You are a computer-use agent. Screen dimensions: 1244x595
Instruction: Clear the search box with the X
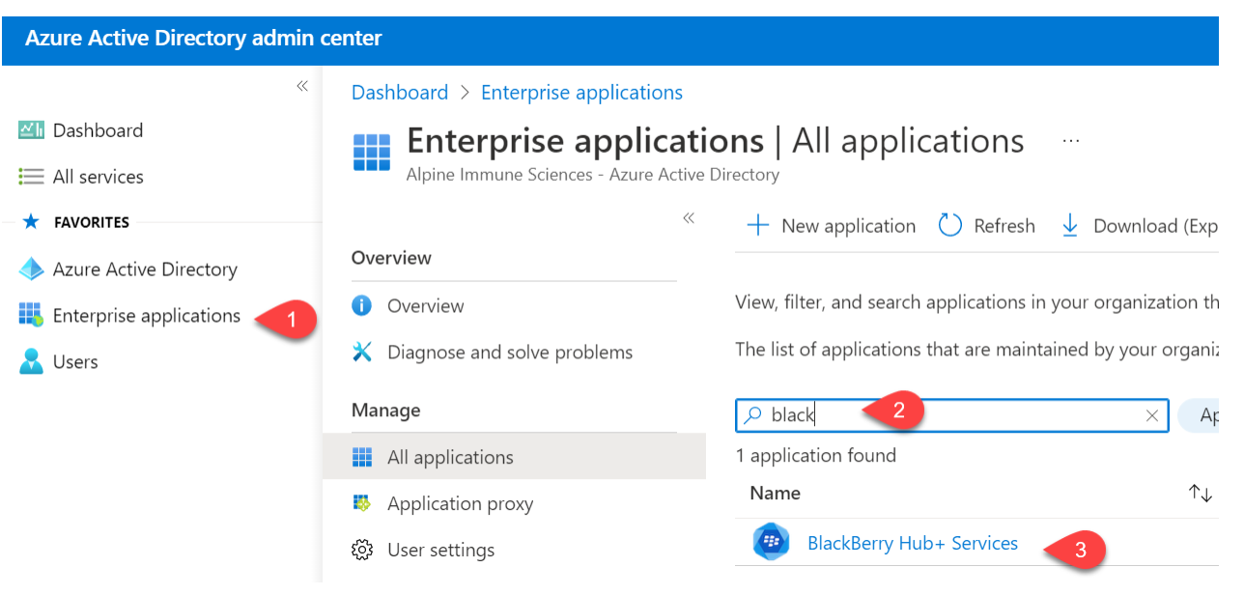tap(1151, 415)
